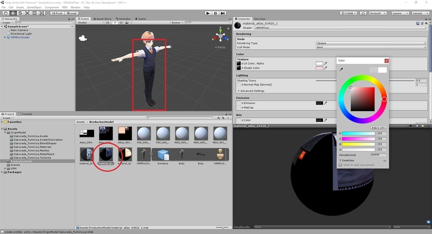432x234 pixels.
Task: Switch to the Console tab
Action: (25, 114)
